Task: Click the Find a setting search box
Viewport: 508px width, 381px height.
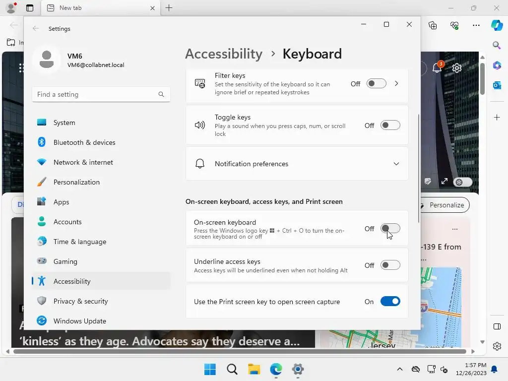Action: 101,94
